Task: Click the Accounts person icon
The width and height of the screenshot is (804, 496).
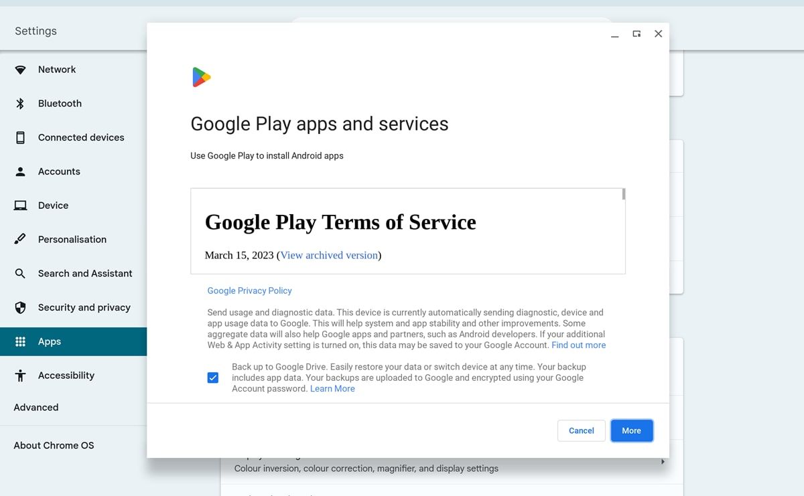Action: [x=20, y=171]
